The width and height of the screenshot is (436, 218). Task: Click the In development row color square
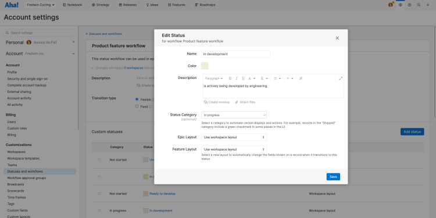click(145, 210)
